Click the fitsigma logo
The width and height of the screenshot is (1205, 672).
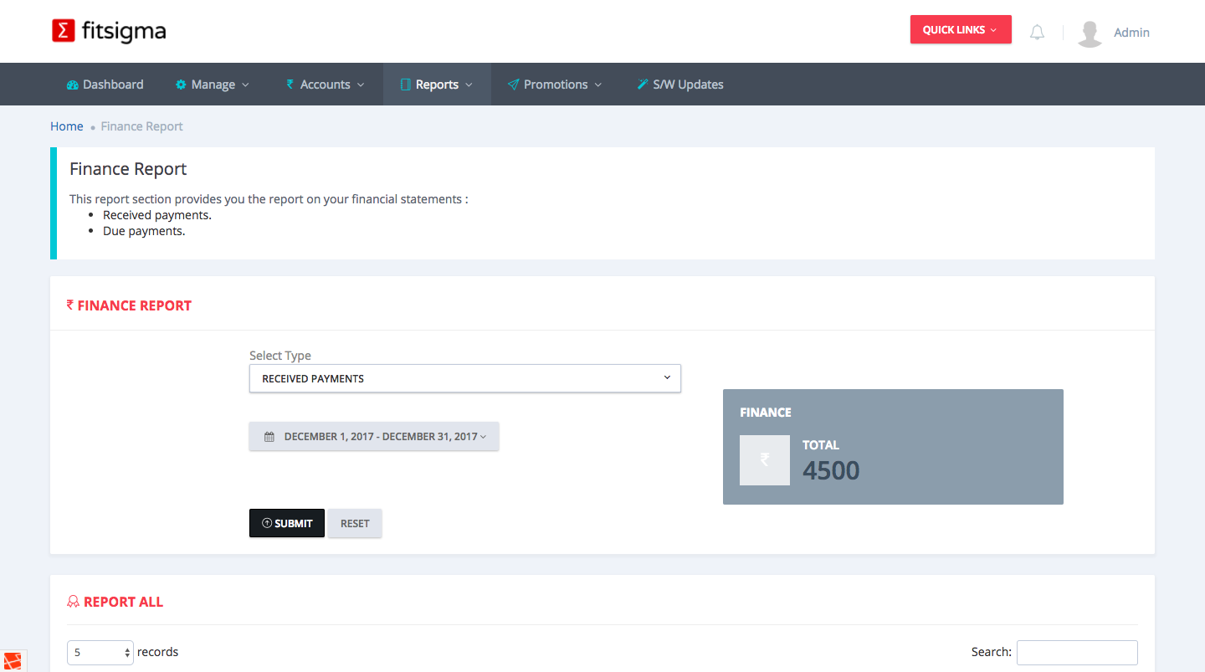pyautogui.click(x=109, y=32)
